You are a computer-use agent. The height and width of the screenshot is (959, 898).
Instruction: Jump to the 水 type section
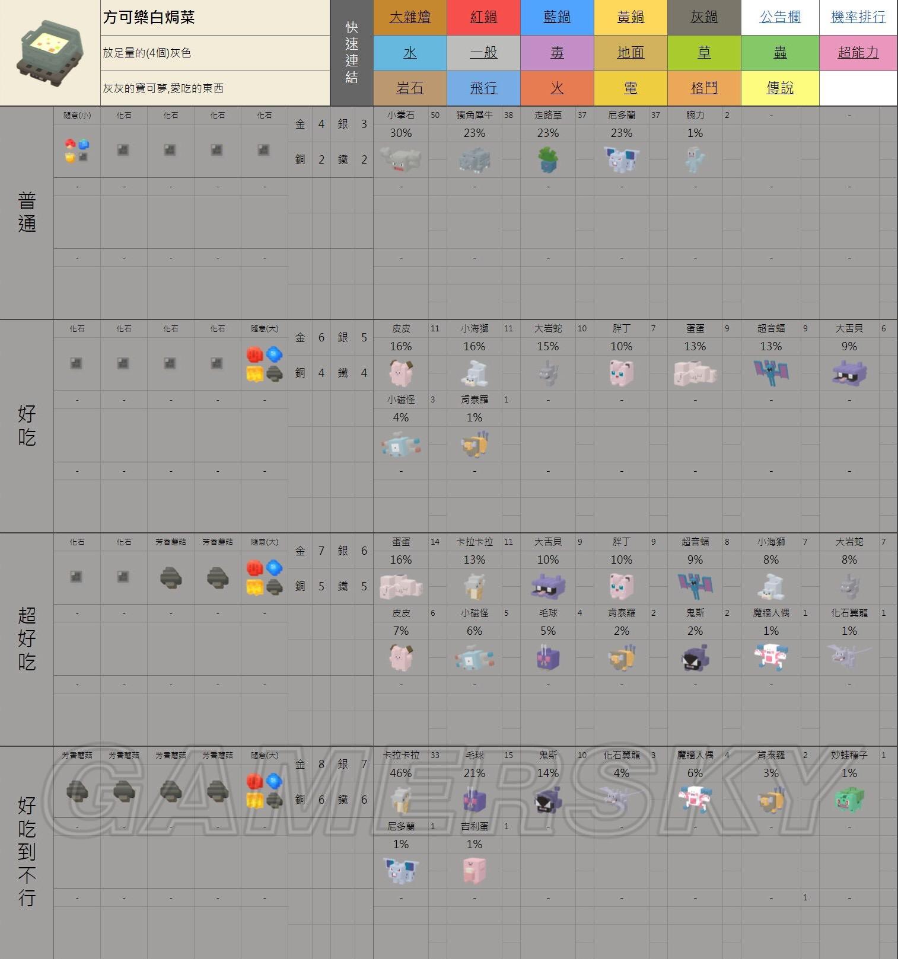pos(410,53)
